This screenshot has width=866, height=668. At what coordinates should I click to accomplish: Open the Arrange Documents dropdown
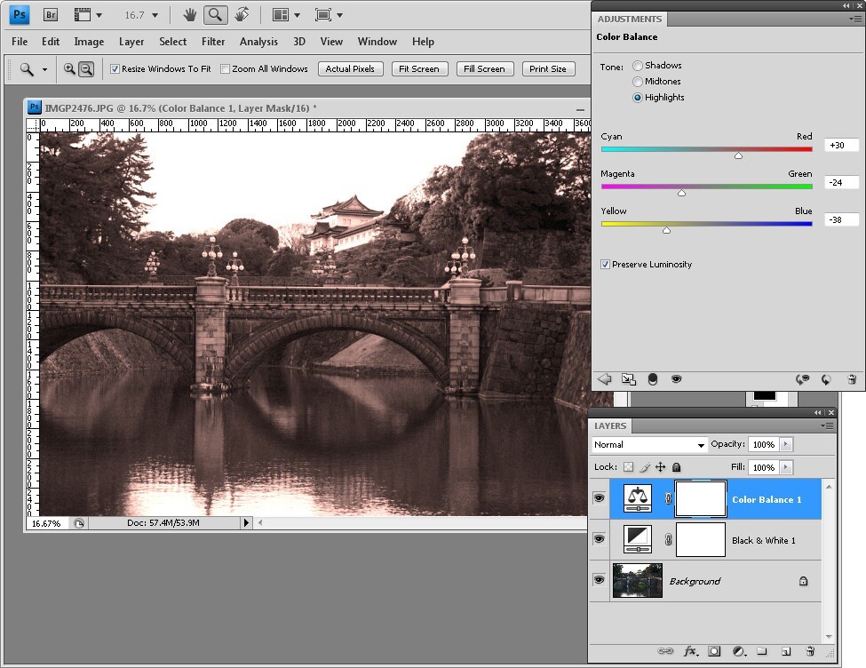286,15
